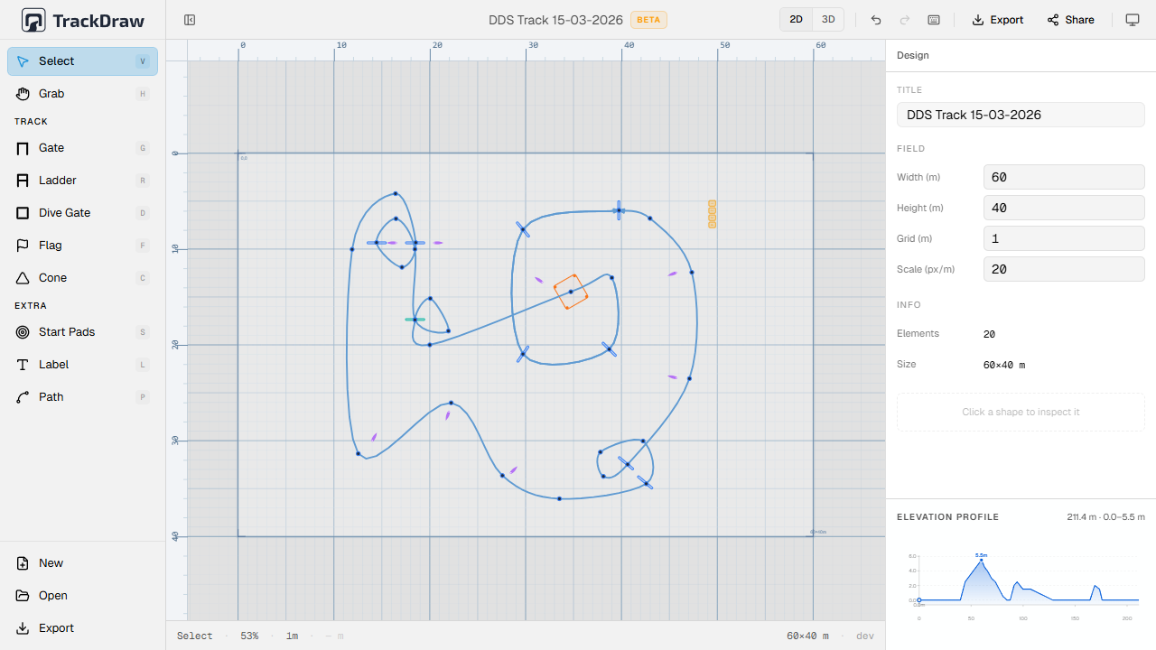Open keyboard shortcuts via the keyboard icon

[934, 19]
